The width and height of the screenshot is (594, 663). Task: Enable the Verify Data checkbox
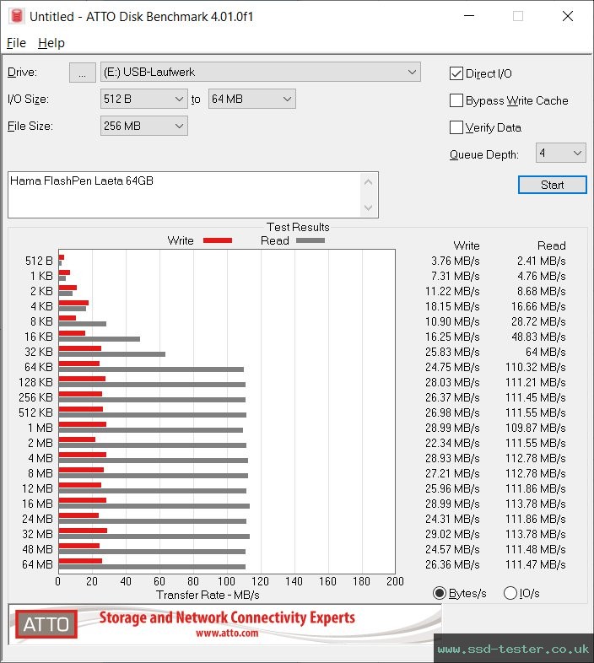point(456,127)
